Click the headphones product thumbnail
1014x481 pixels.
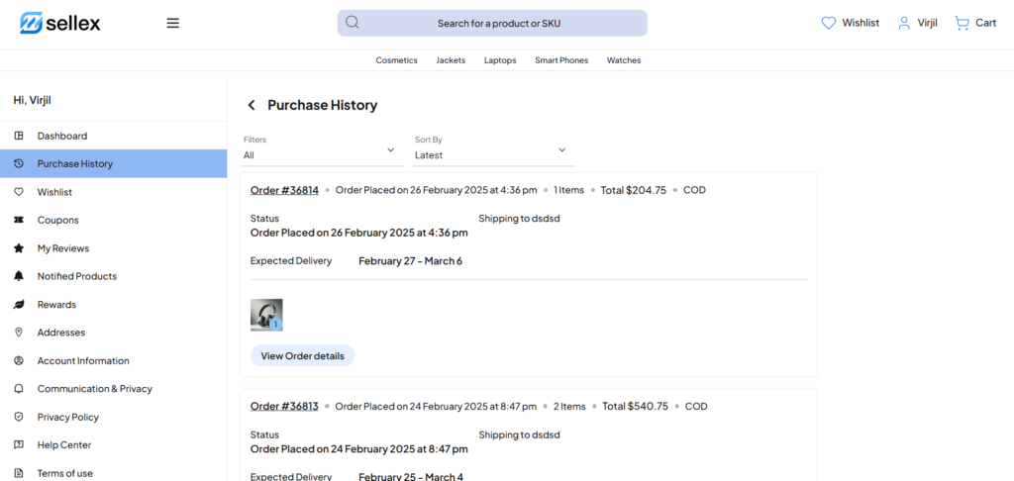pos(266,315)
